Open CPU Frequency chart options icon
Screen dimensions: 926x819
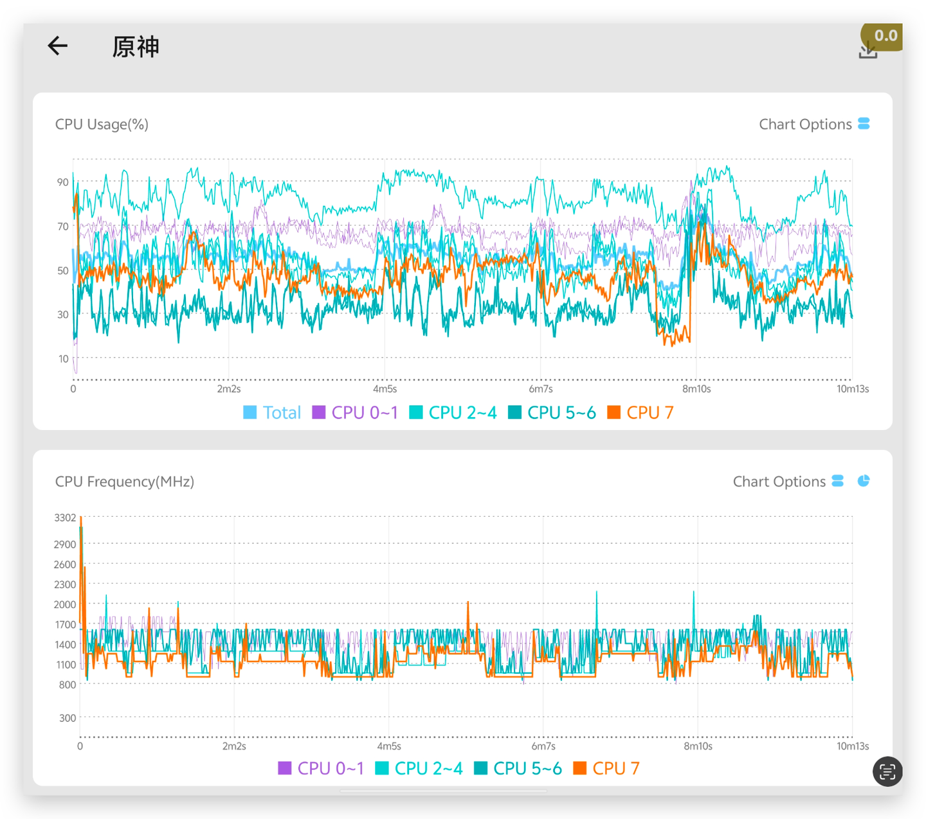(x=837, y=481)
